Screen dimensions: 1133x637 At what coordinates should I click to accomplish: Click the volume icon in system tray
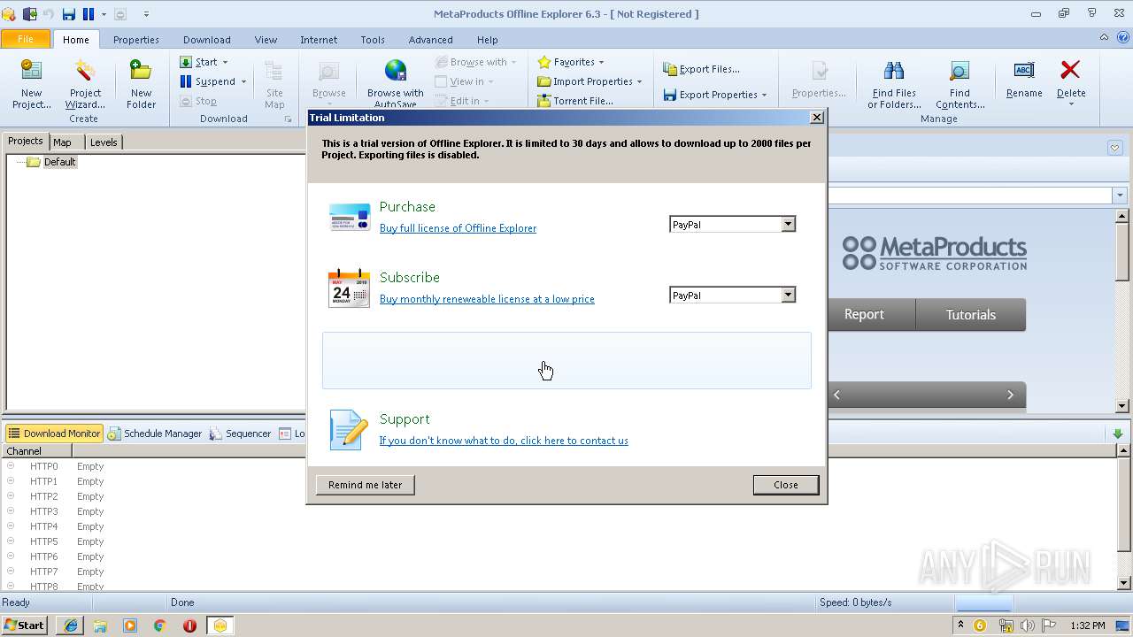(x=1027, y=625)
